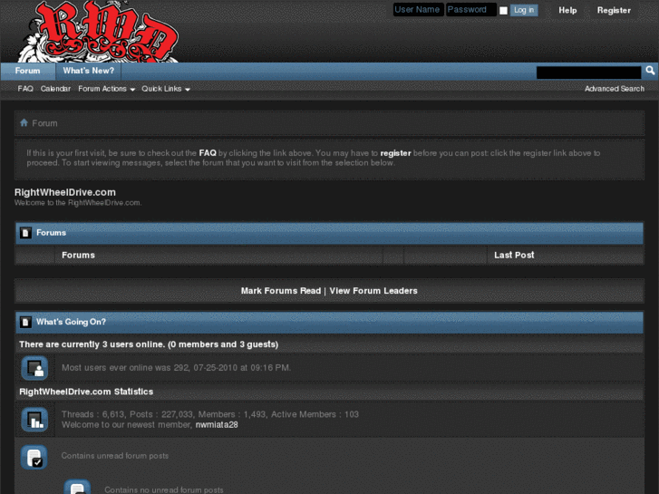Click the Last Post column header
This screenshot has height=494, width=659.
point(514,256)
